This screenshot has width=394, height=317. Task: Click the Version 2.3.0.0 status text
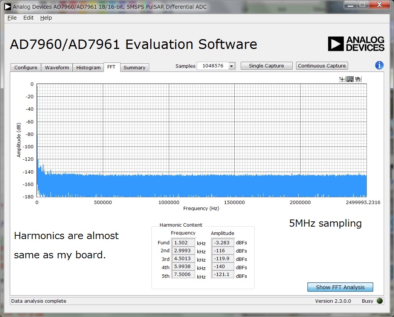333,301
